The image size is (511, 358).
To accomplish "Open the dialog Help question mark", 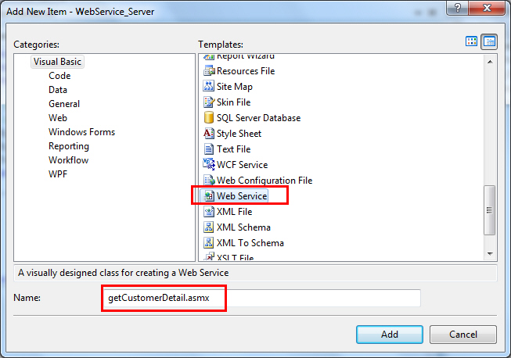I will tap(457, 8).
